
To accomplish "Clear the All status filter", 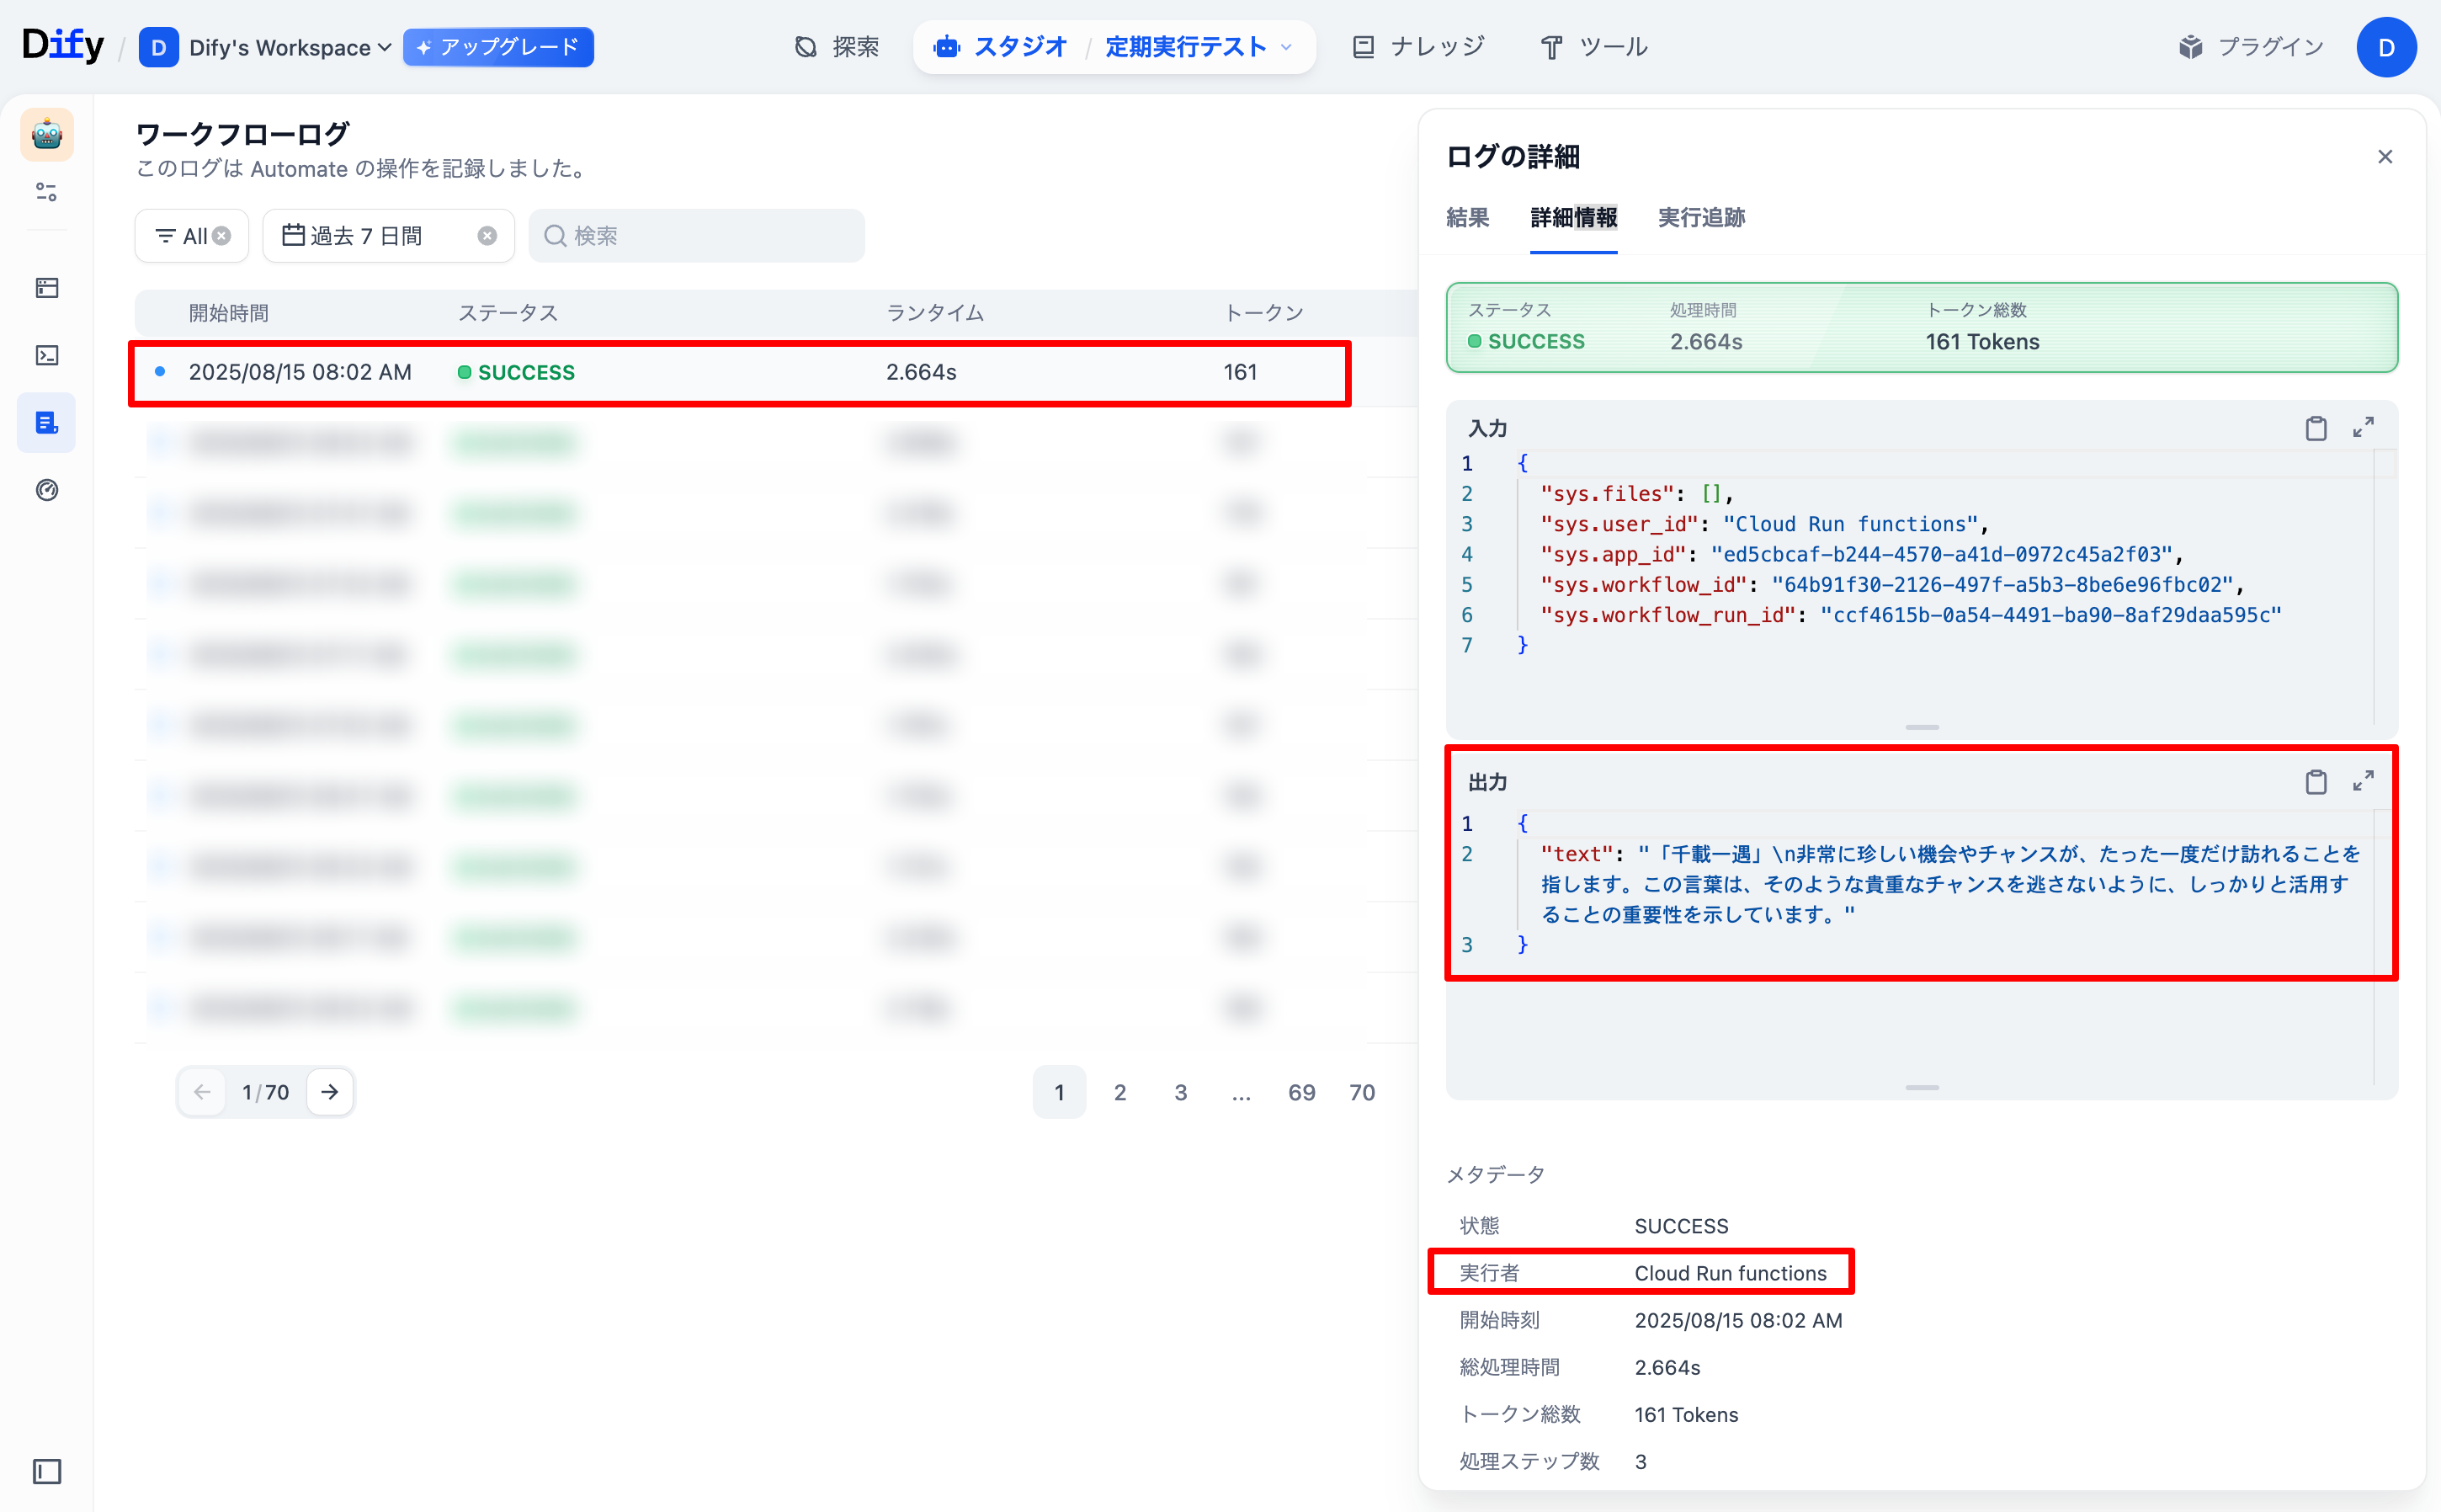I will pos(222,236).
